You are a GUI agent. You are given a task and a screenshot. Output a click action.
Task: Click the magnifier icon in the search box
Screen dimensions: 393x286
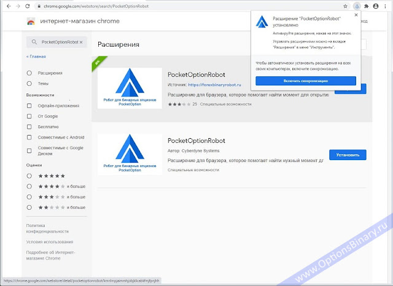click(x=34, y=42)
